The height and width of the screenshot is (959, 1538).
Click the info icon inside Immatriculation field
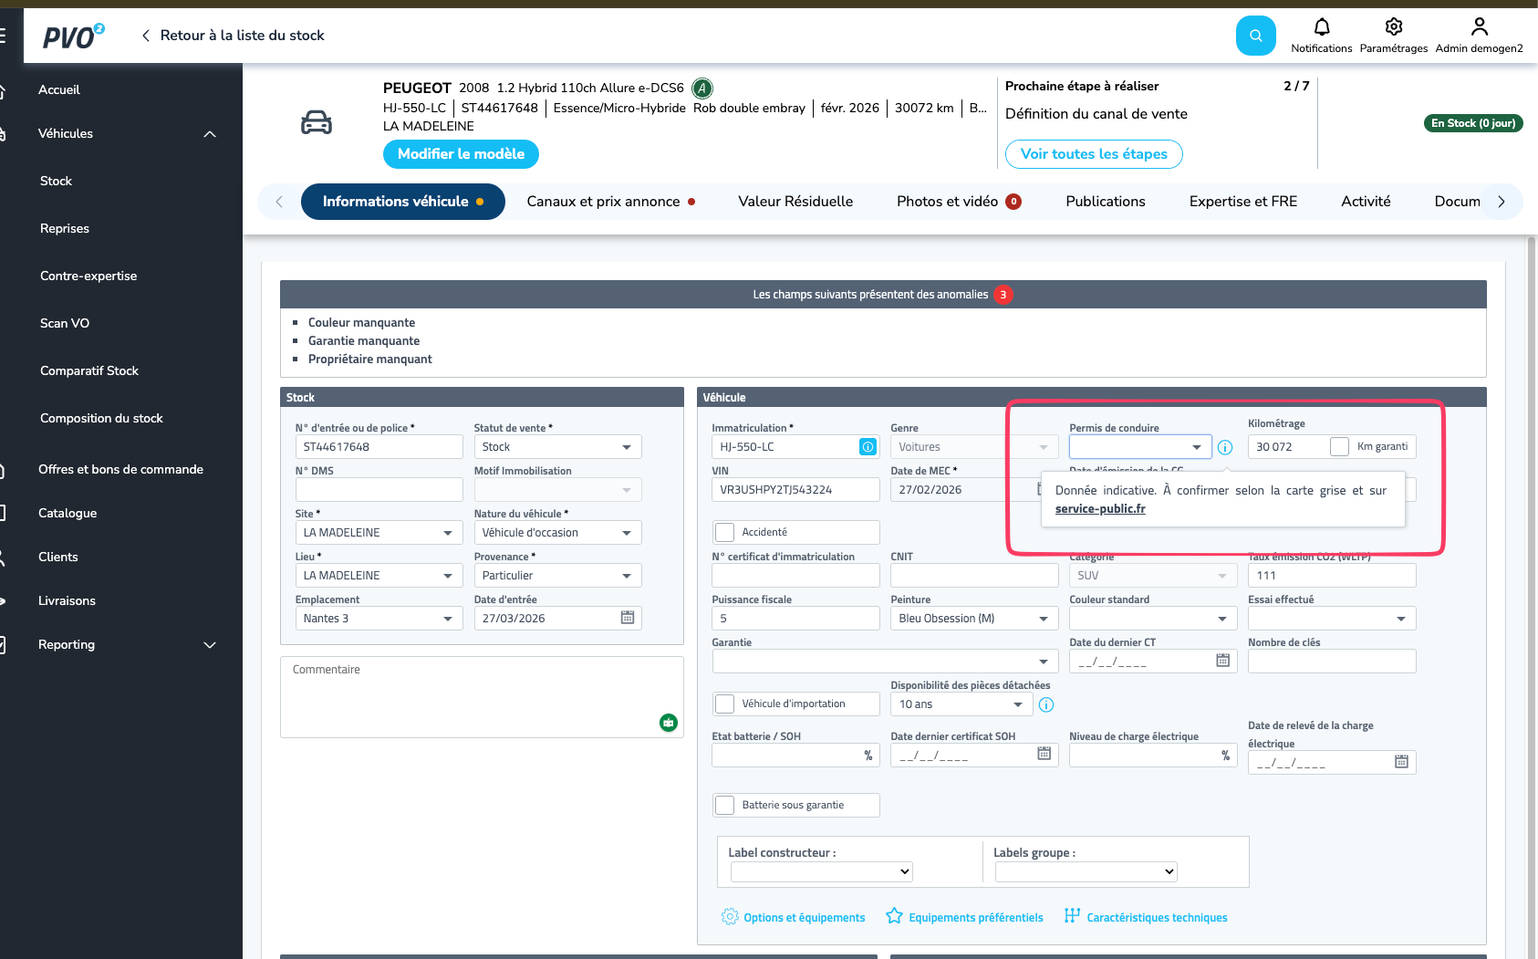click(868, 447)
